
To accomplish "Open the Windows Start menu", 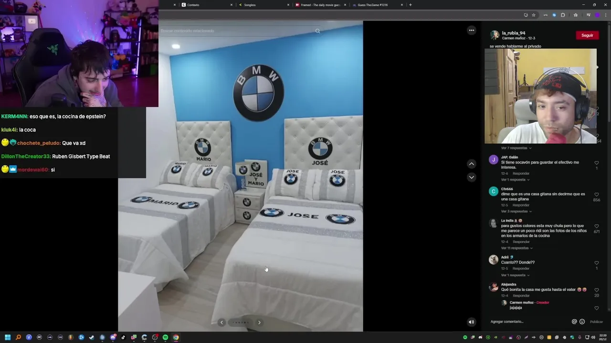I will click(8, 338).
